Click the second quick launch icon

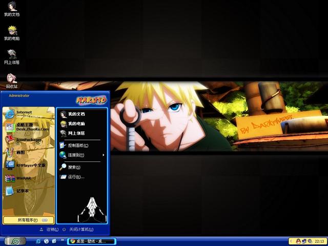[x=46, y=241]
